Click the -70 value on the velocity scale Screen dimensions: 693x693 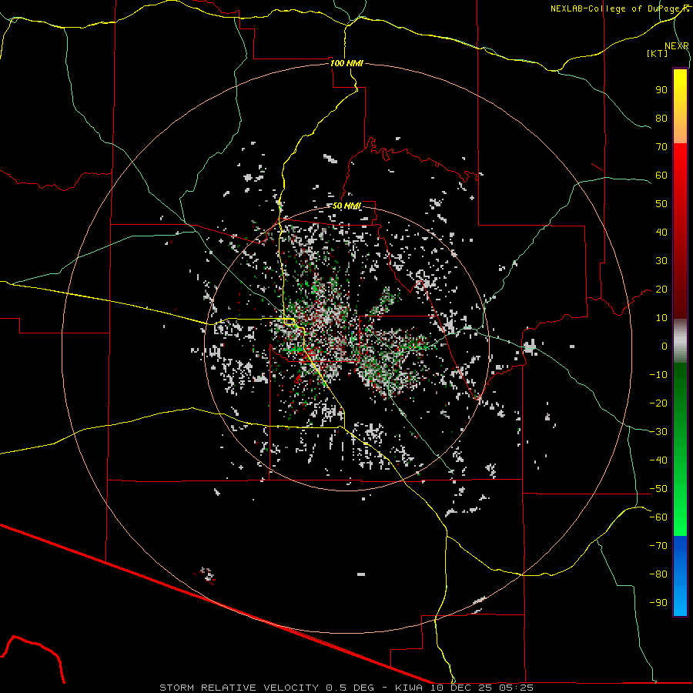(658, 546)
